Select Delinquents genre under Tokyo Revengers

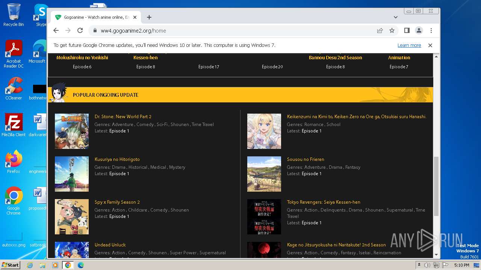[x=333, y=210]
